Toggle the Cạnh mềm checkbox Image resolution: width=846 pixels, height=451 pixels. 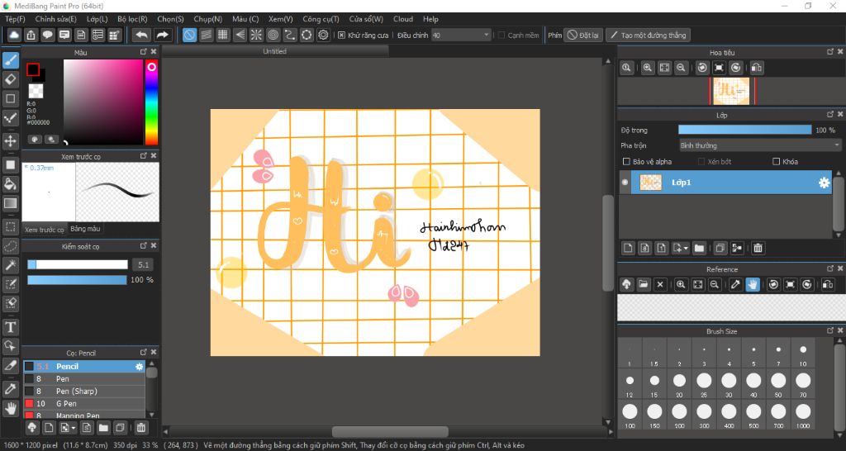pyautogui.click(x=501, y=35)
